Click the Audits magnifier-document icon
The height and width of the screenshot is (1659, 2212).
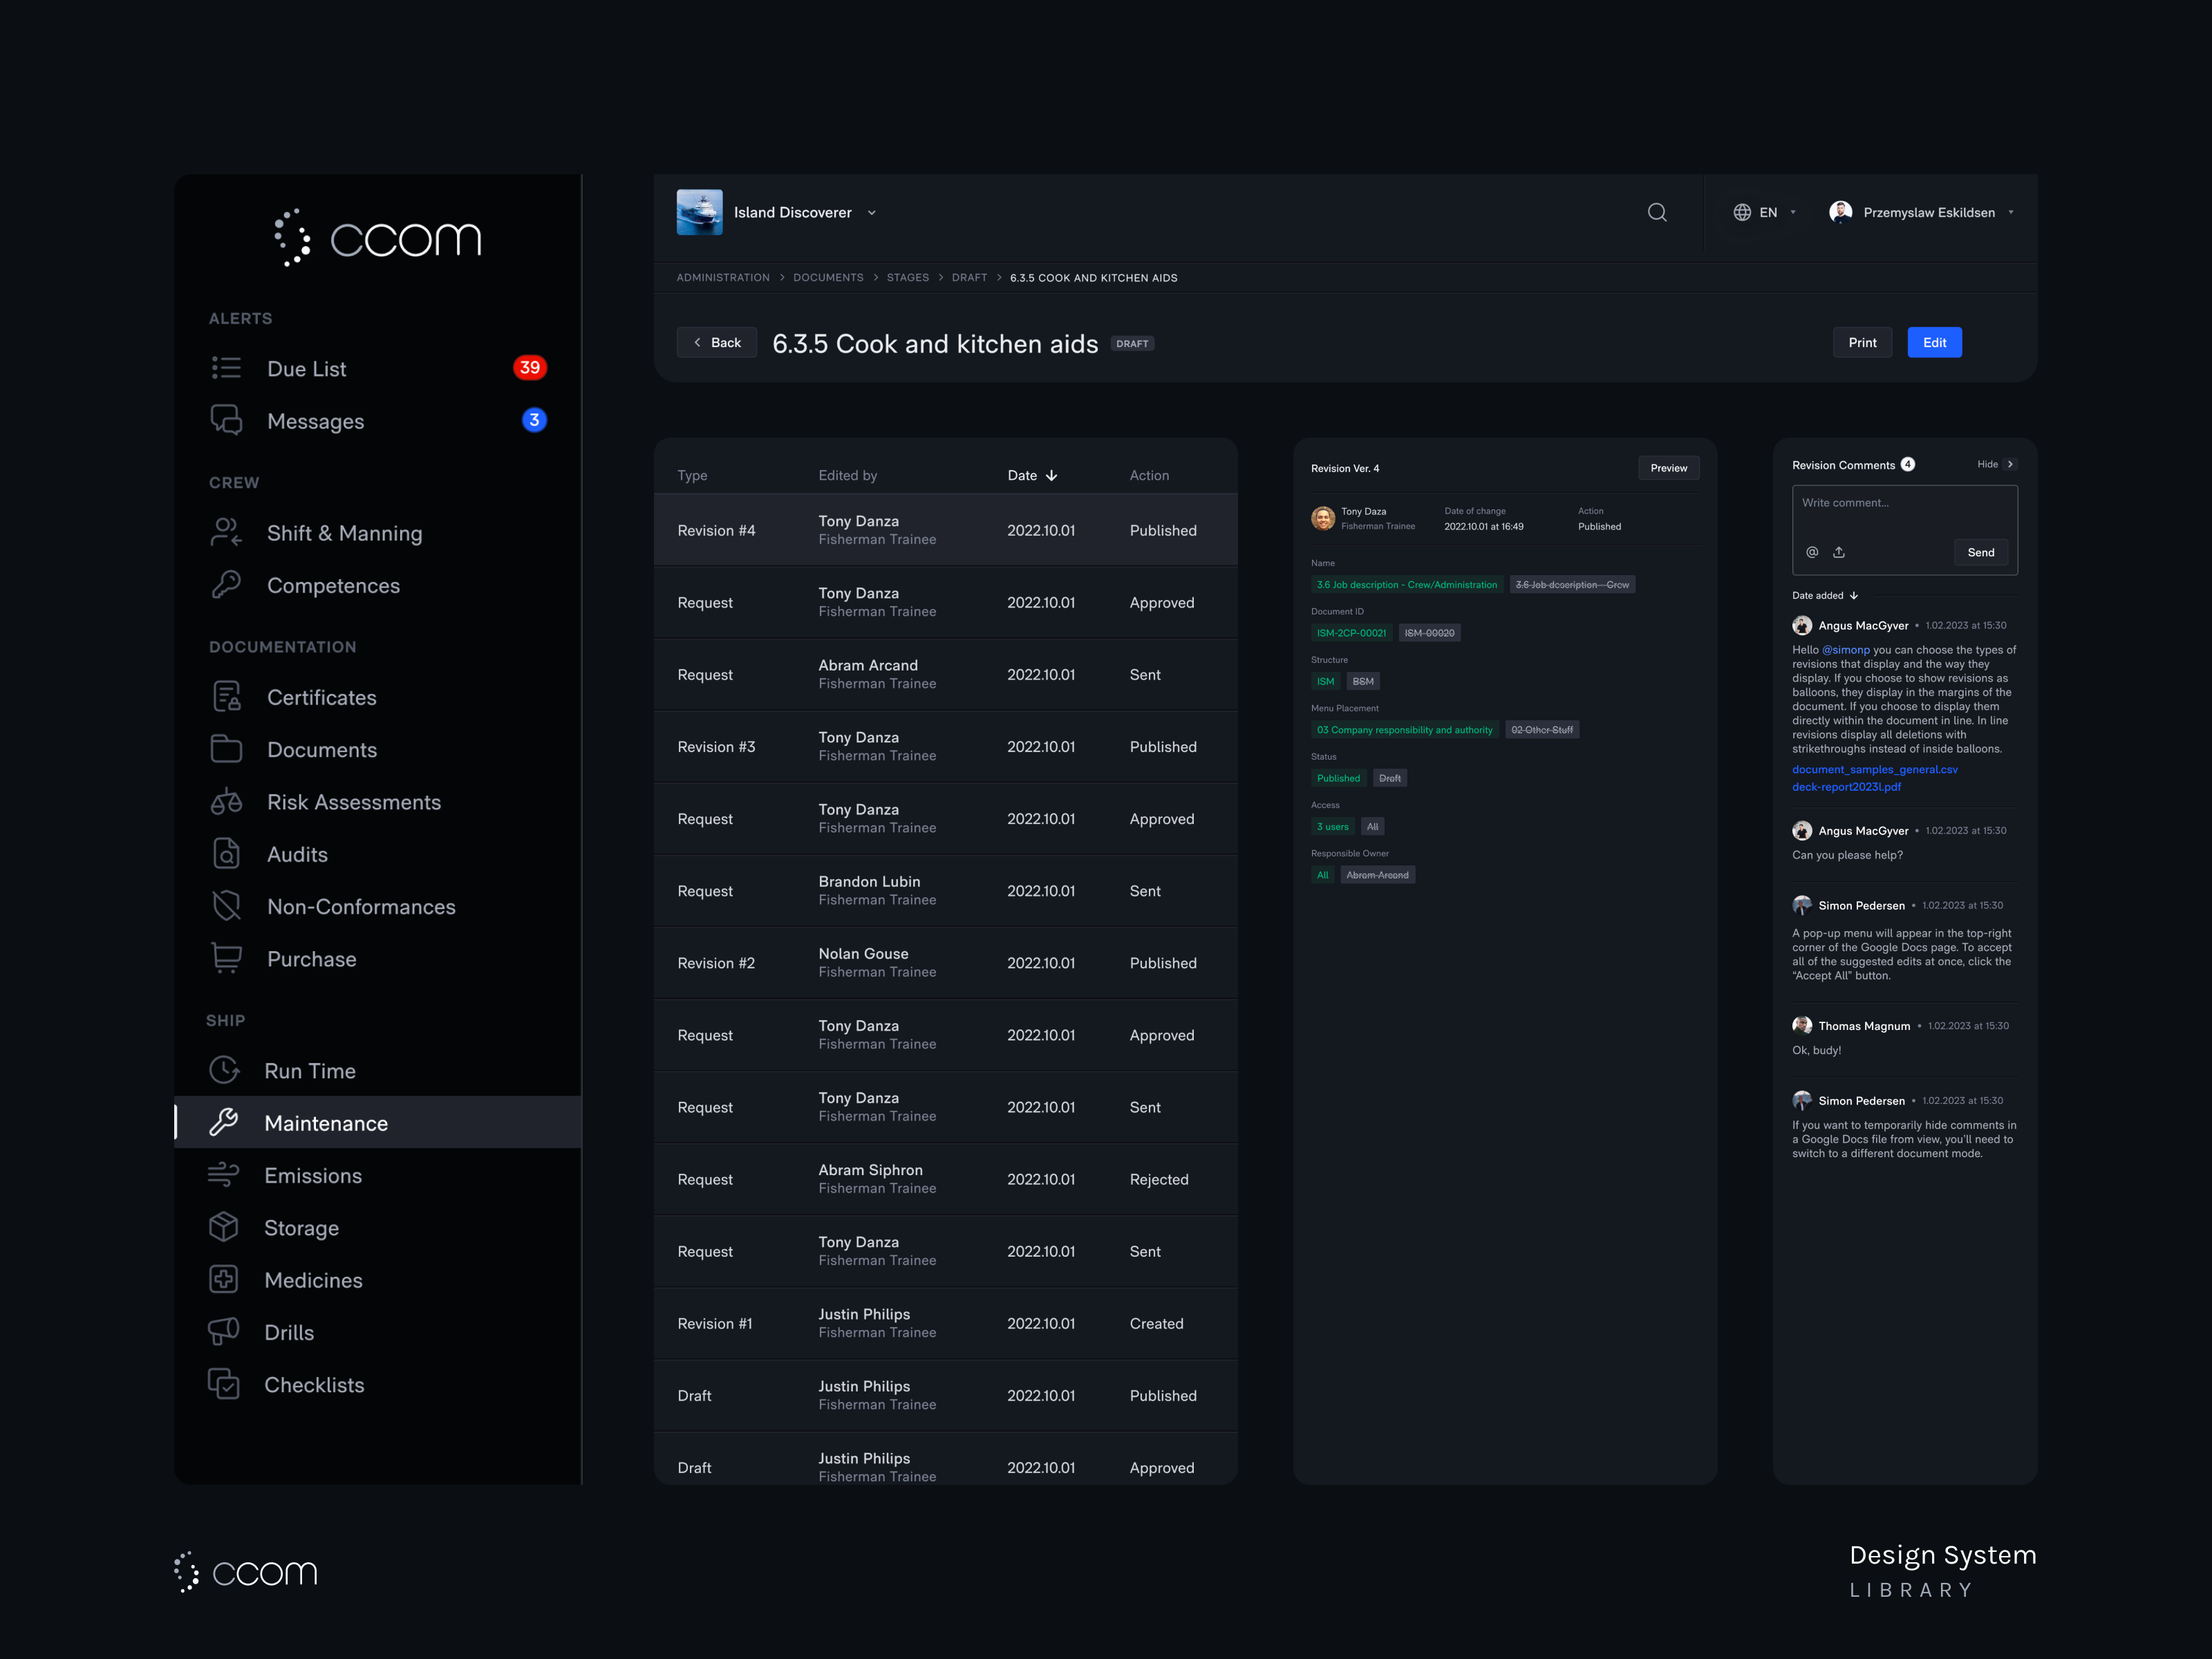pyautogui.click(x=226, y=854)
